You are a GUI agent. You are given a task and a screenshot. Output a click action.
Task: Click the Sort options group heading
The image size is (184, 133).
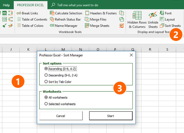52,63
